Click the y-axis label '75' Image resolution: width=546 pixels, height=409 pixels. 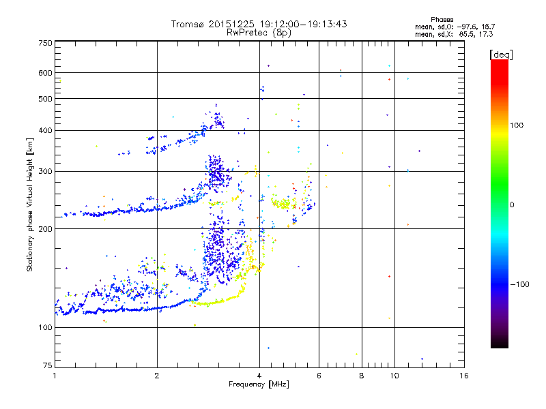pyautogui.click(x=48, y=365)
